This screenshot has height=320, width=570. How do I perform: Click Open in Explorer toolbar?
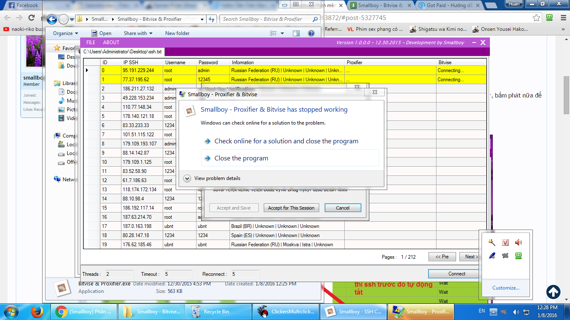coord(101,33)
